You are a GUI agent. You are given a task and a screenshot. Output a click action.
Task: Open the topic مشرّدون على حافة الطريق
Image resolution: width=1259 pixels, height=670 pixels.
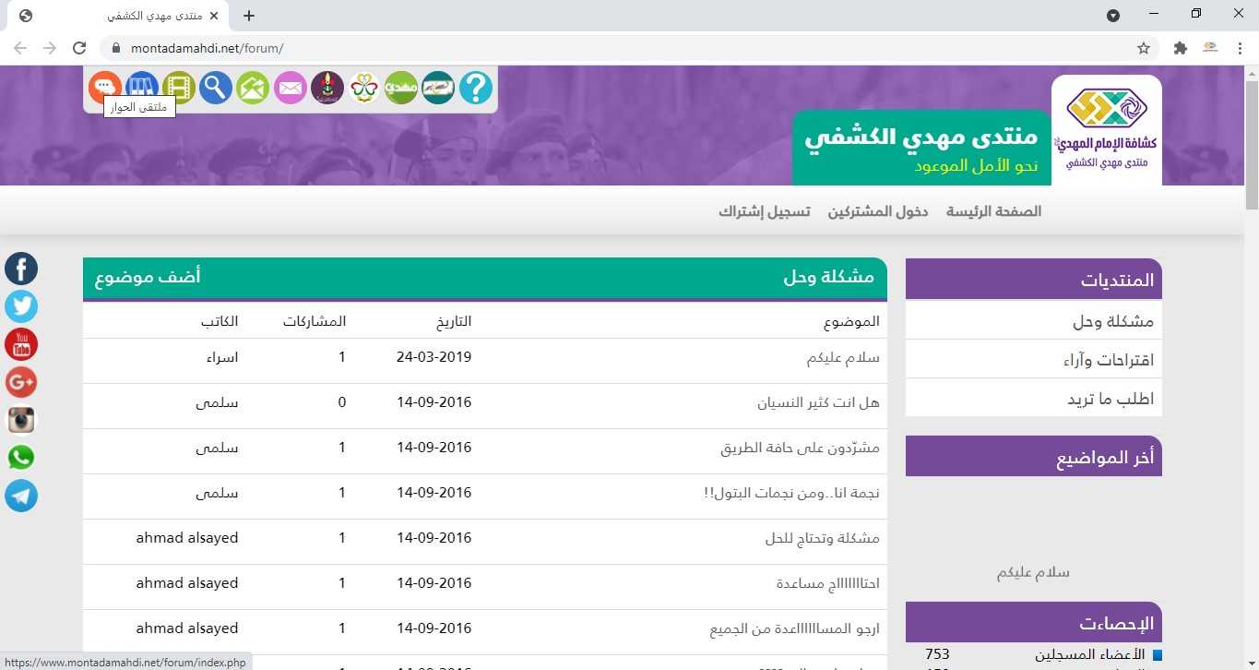(x=800, y=448)
